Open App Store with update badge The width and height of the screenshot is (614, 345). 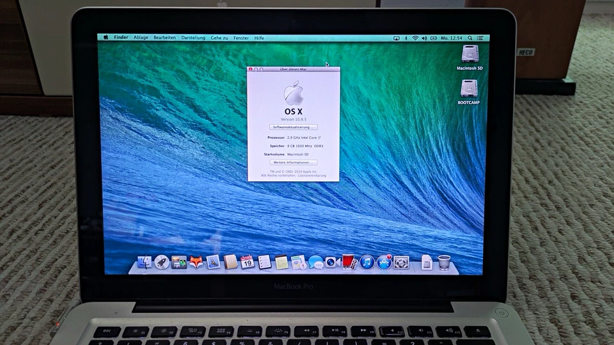pos(384,263)
